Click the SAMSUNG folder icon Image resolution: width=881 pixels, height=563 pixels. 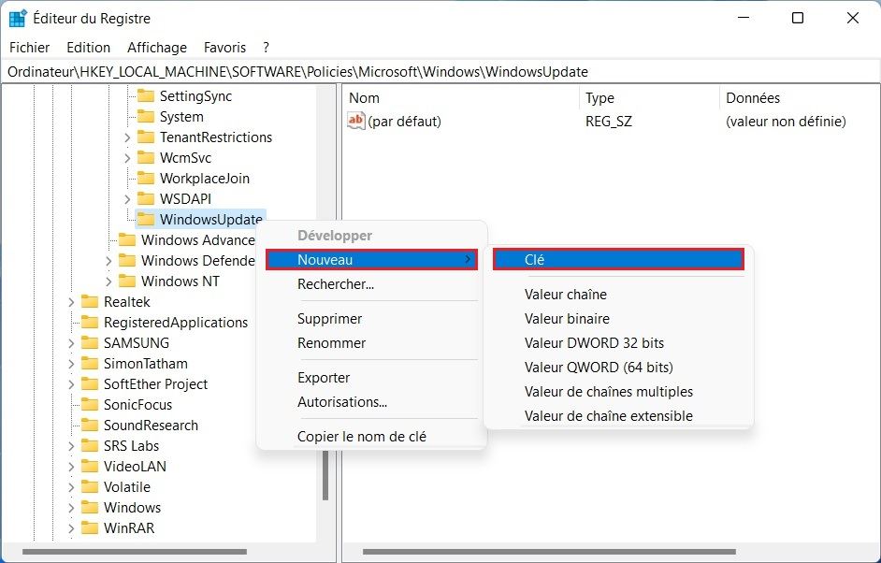click(x=90, y=342)
